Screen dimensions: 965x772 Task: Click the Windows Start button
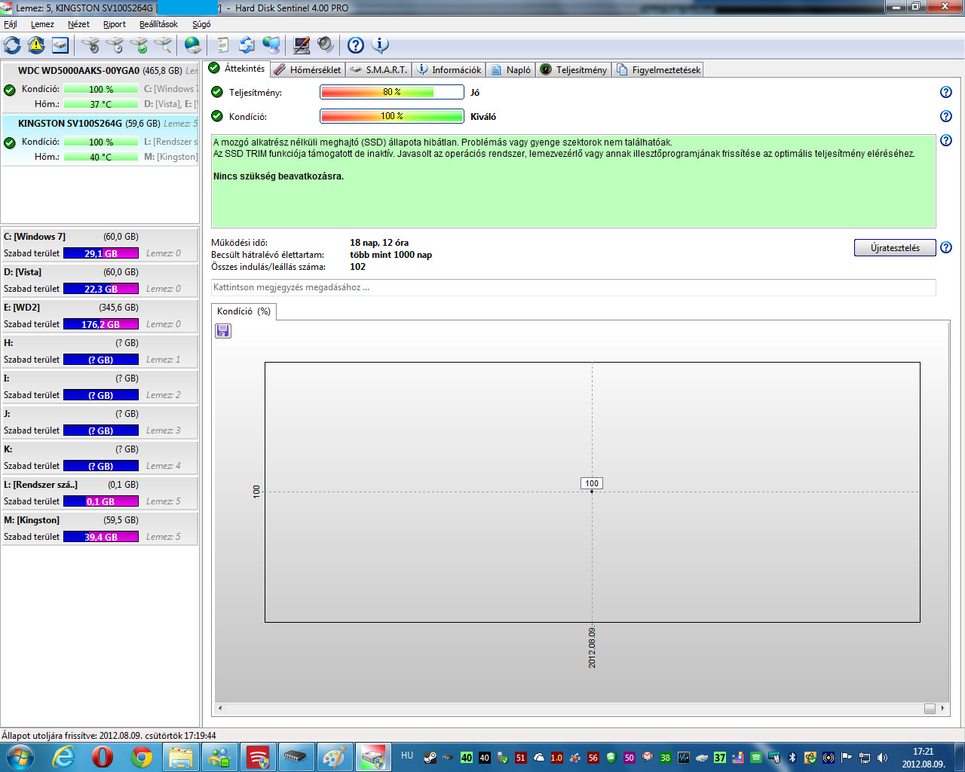pos(20,756)
